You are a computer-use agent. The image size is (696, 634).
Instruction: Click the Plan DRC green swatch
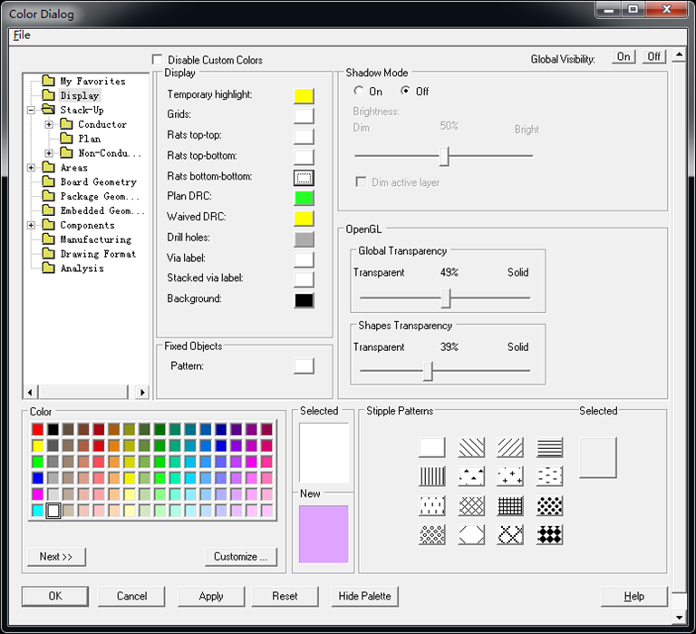[x=304, y=198]
